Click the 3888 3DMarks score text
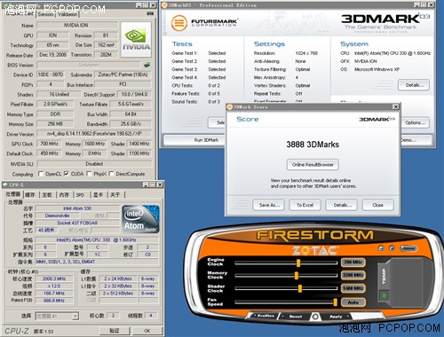Viewport: 444px width, 337px height. (x=313, y=145)
